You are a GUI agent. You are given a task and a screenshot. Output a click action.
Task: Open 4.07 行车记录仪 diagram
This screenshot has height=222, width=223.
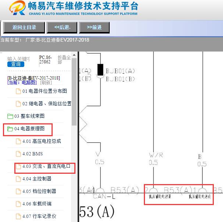point(39,216)
